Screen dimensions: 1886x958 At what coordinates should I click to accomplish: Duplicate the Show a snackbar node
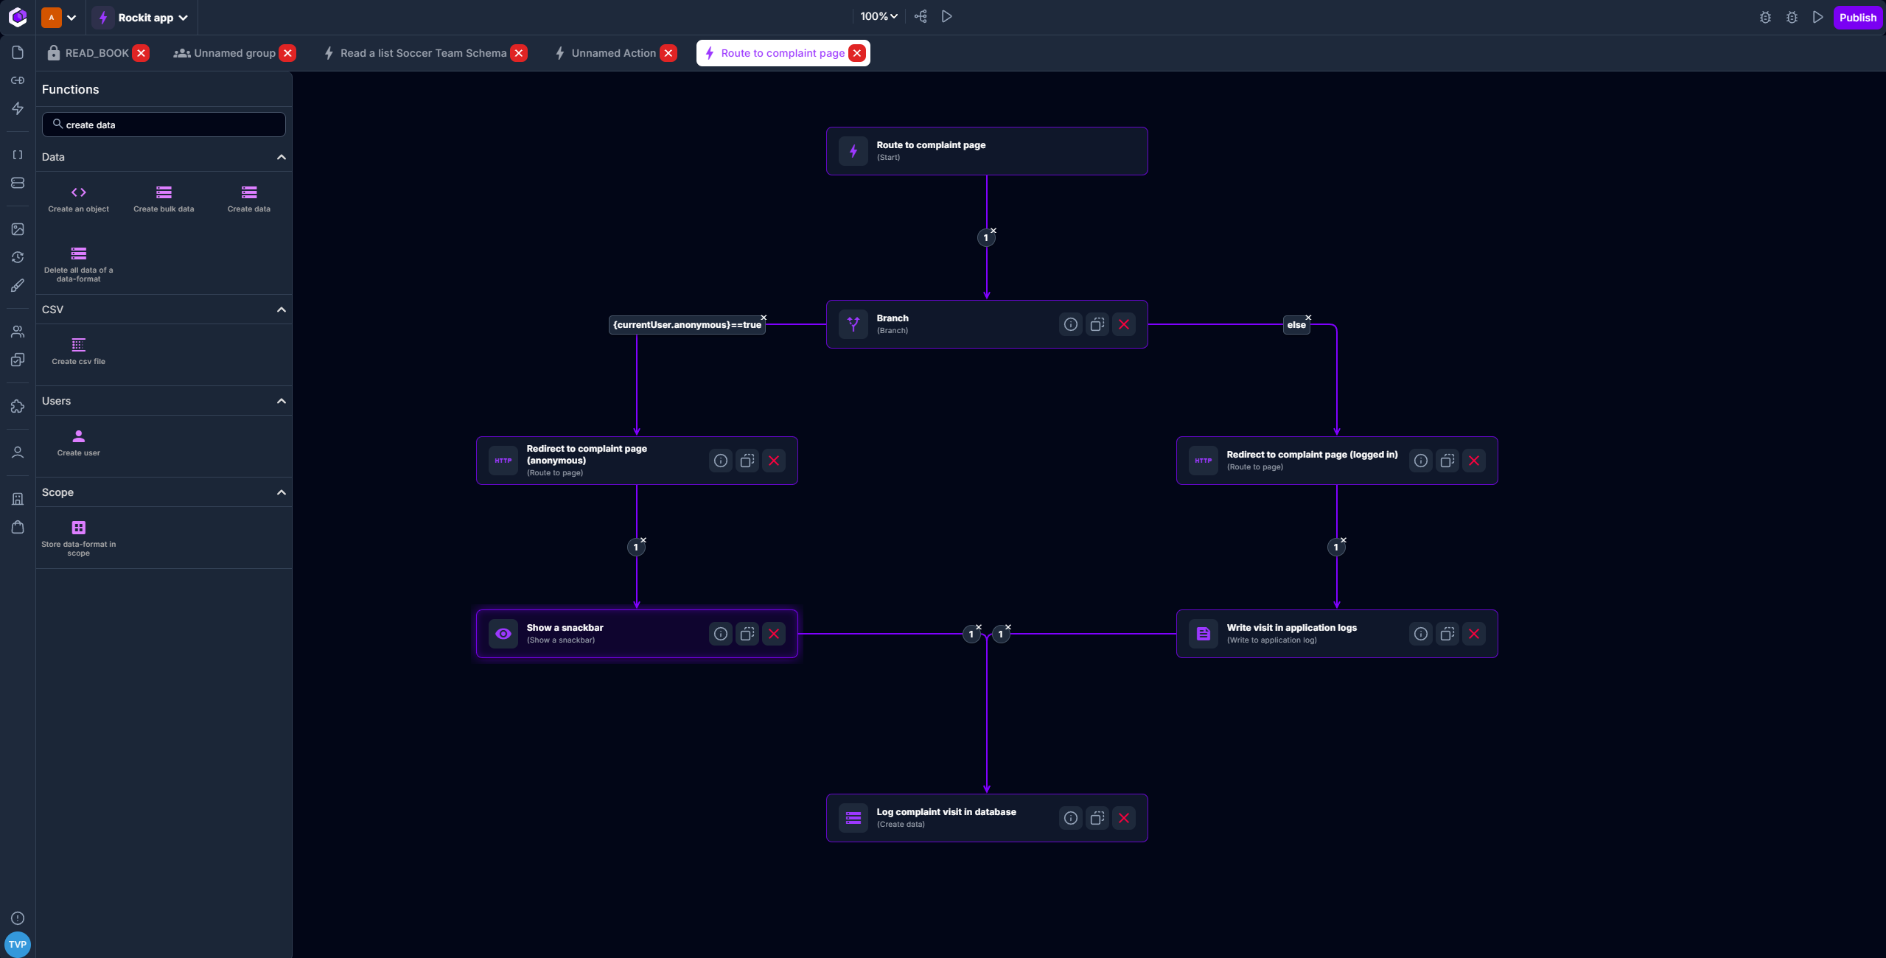[x=747, y=634]
